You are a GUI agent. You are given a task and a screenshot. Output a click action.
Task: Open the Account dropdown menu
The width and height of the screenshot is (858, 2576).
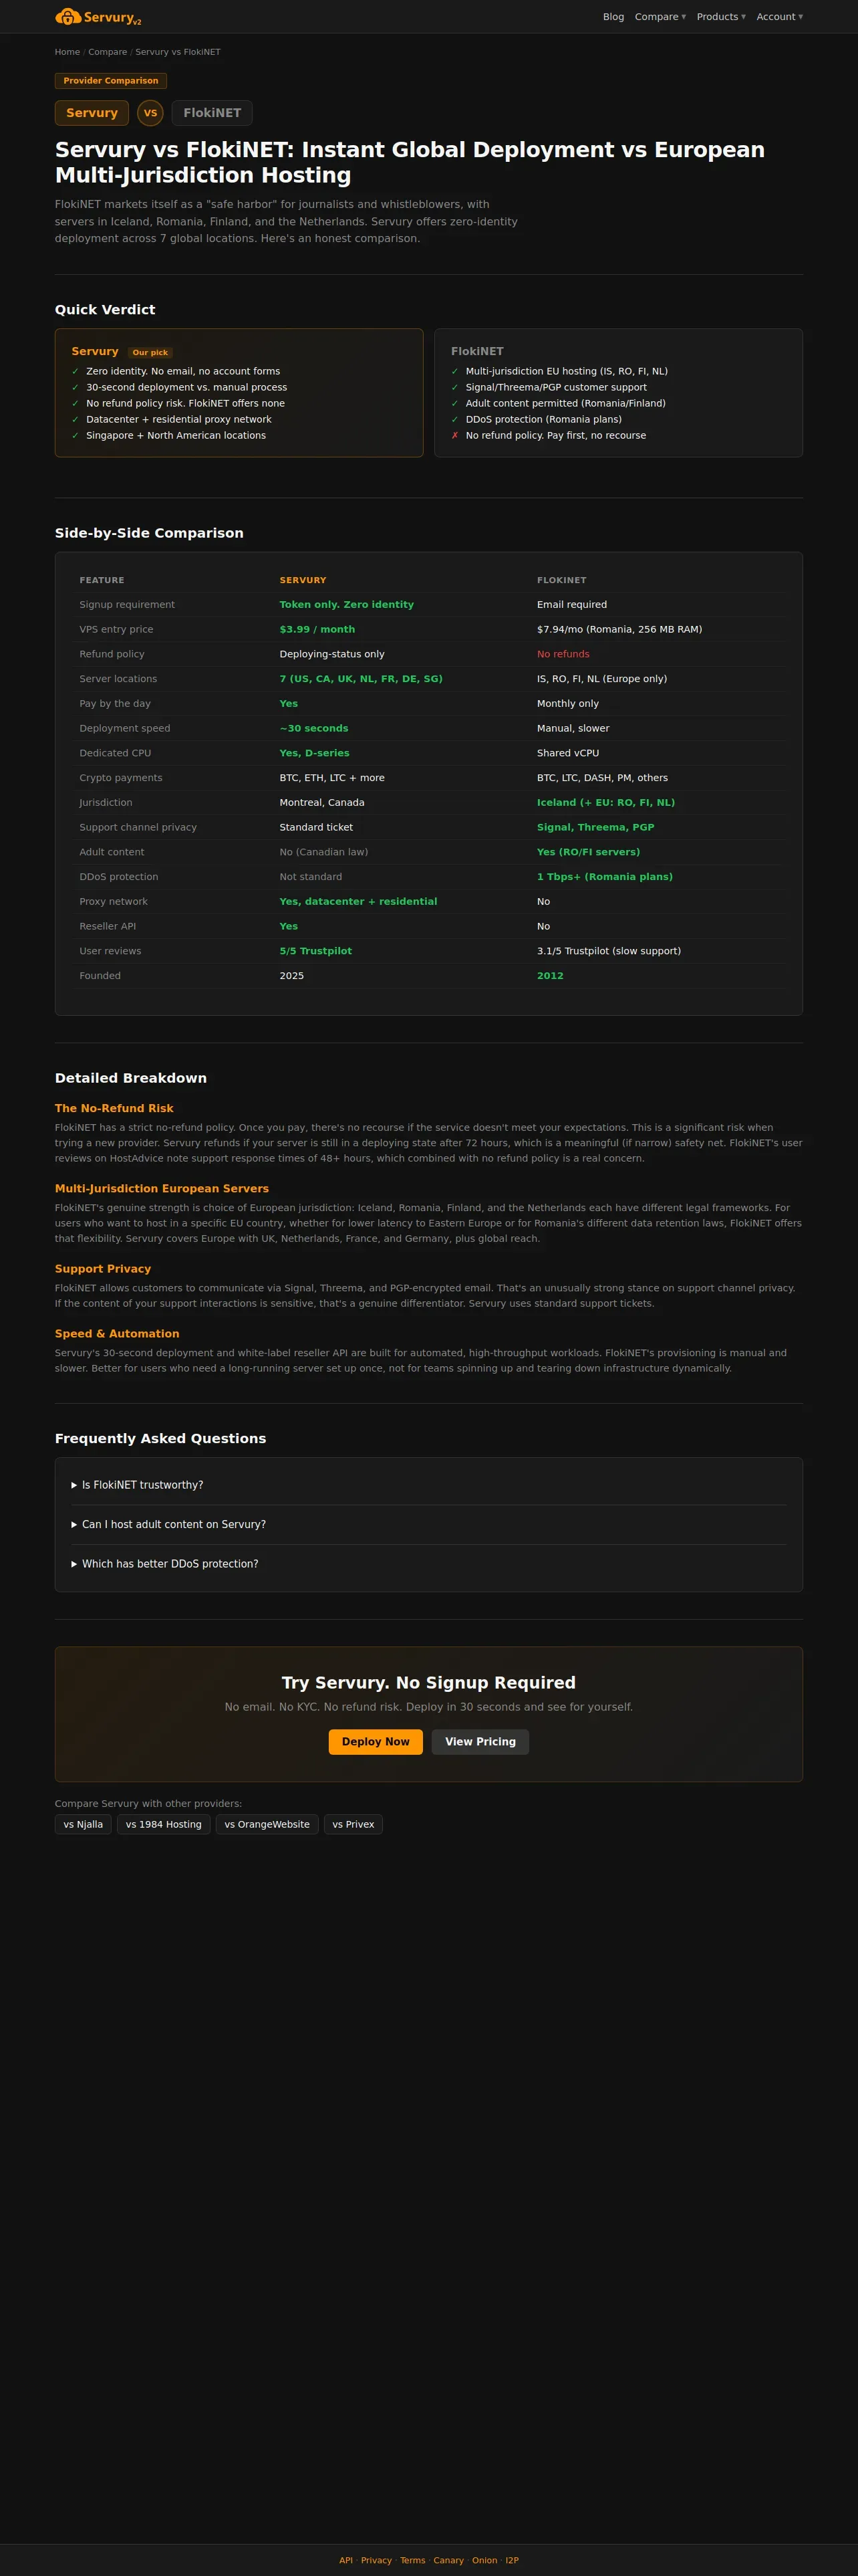[x=779, y=17]
